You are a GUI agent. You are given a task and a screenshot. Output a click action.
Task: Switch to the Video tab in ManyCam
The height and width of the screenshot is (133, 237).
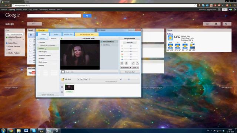[x=44, y=34]
